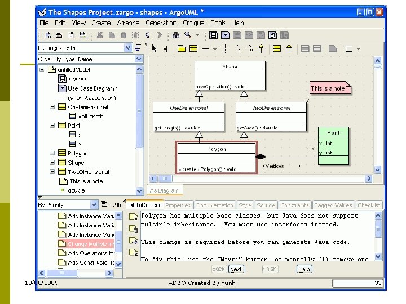Image resolution: width=406 pixels, height=304 pixels.
Task: Expand the Shape tree node
Action: coord(52,163)
